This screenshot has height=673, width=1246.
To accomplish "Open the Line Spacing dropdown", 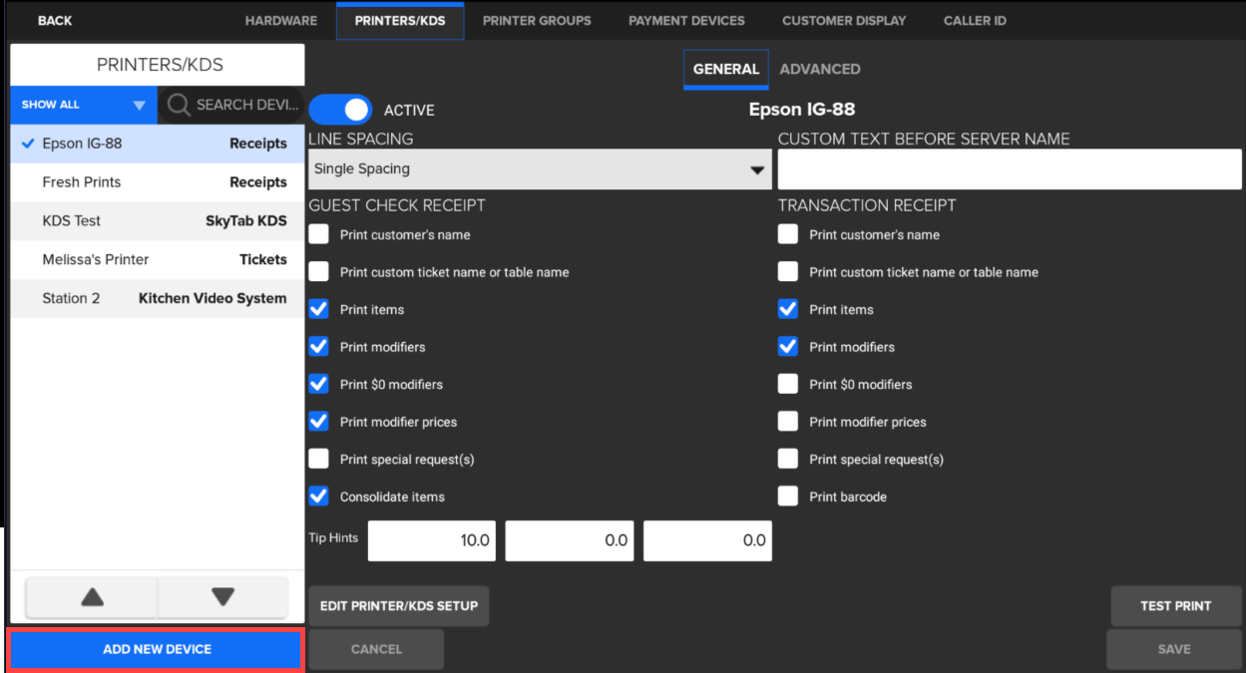I will [539, 169].
